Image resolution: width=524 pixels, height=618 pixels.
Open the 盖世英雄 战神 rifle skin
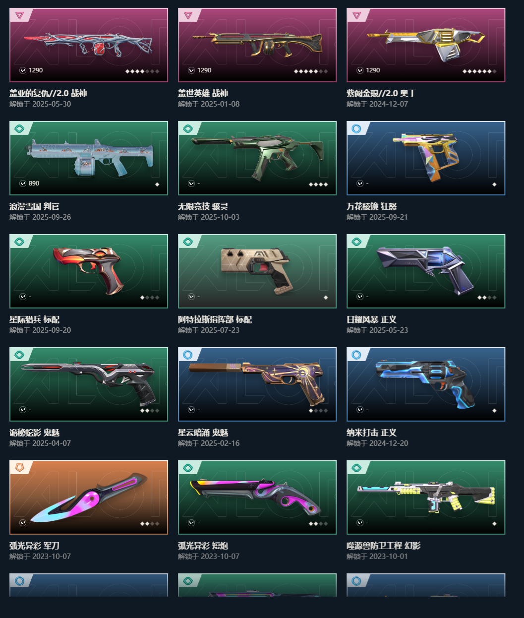(257, 45)
